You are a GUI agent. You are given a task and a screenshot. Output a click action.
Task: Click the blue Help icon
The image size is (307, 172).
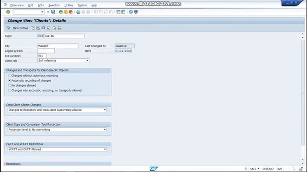tap(131, 12)
